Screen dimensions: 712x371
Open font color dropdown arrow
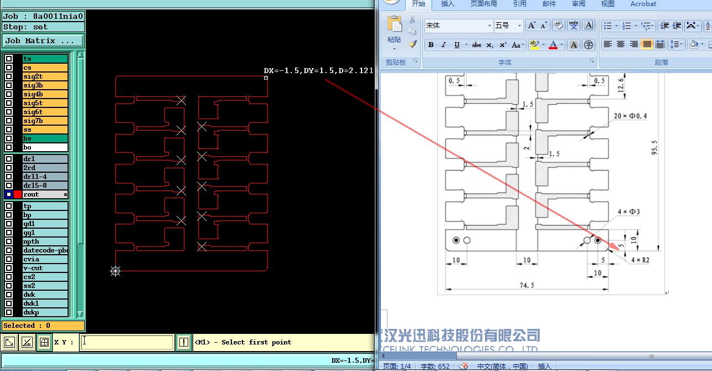coord(562,45)
